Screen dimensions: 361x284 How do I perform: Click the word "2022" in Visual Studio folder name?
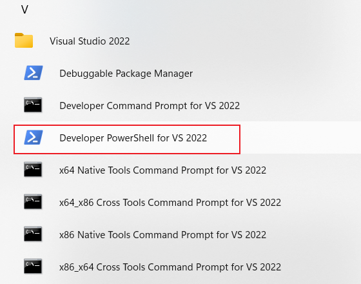click(x=119, y=41)
